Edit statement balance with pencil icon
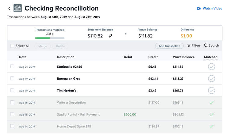Image resolution: width=229 pixels, height=136 pixels. click(111, 36)
